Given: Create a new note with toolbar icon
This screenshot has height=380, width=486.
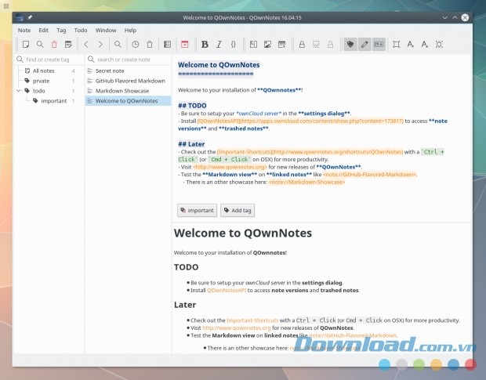Looking at the screenshot, I should [x=26, y=45].
